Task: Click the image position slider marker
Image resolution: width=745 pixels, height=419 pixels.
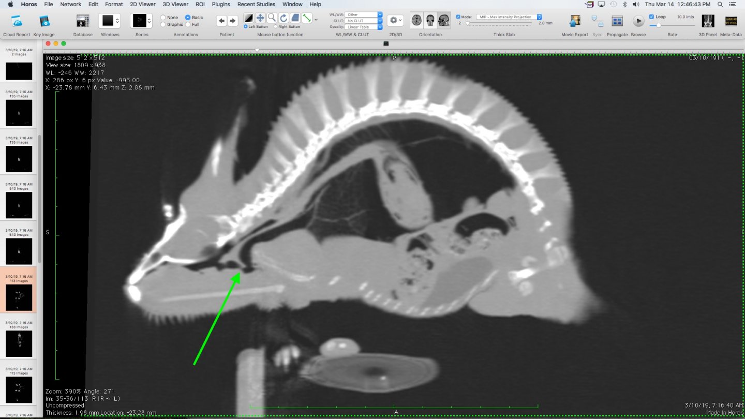Action: point(257,50)
